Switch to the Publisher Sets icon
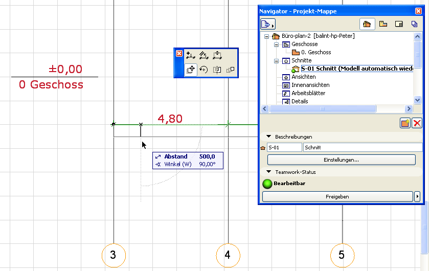 tap(414, 25)
